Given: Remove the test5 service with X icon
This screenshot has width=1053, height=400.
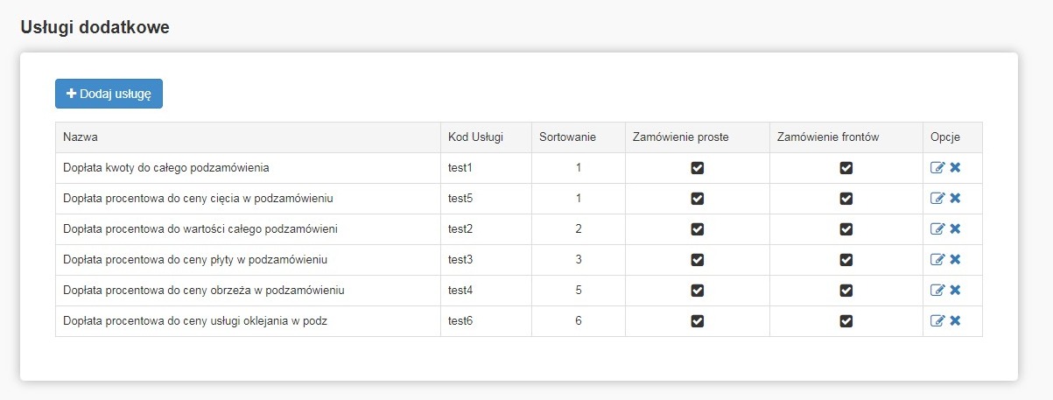Looking at the screenshot, I should pos(955,199).
